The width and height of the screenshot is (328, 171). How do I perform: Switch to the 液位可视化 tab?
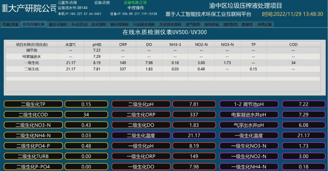[x=58, y=24]
